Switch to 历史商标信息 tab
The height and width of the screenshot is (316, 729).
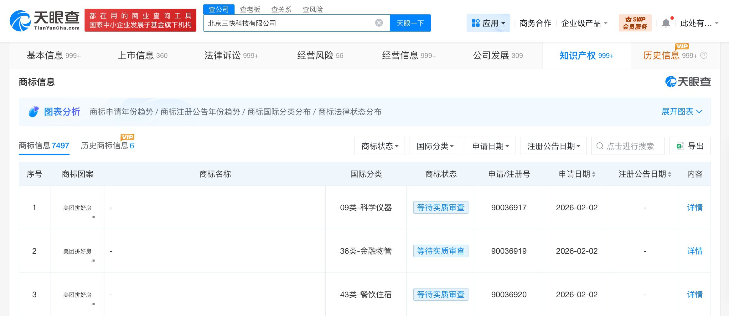pyautogui.click(x=107, y=145)
